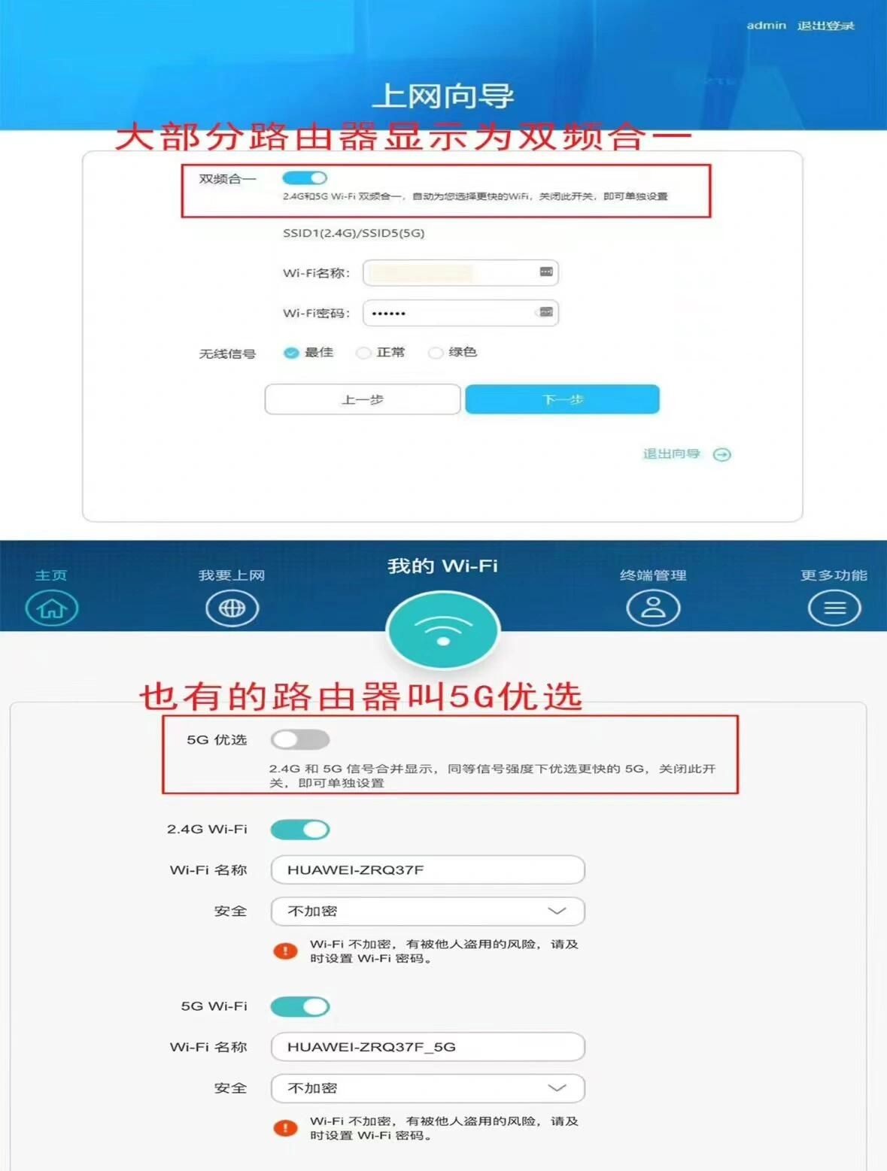887x1171 pixels.
Task: Open 终端管理 user icon
Action: point(653,608)
